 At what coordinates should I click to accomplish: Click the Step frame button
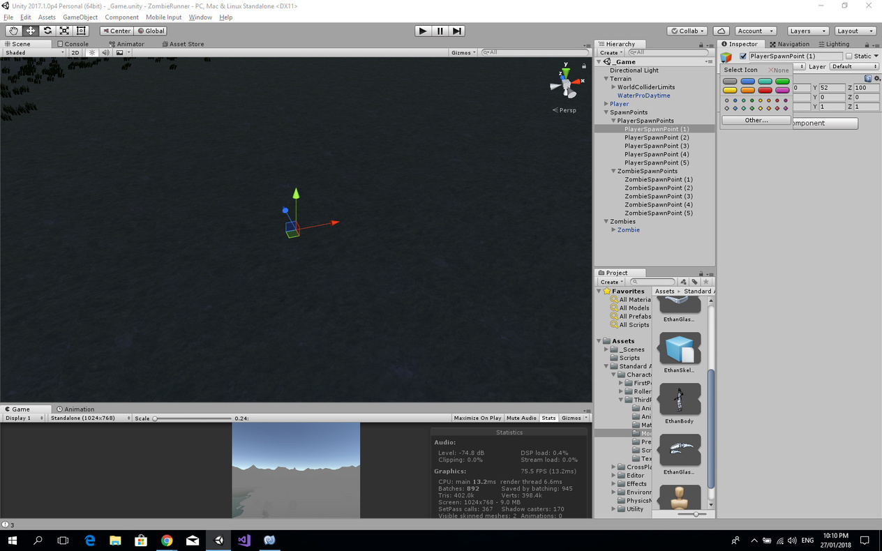point(456,31)
